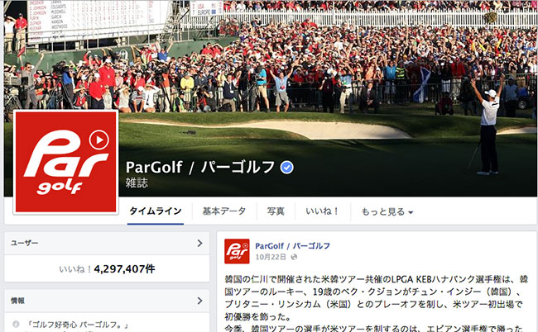Click the ParGolf / パーゴルフ page title
This screenshot has width=538, height=332.
pyautogui.click(x=201, y=168)
